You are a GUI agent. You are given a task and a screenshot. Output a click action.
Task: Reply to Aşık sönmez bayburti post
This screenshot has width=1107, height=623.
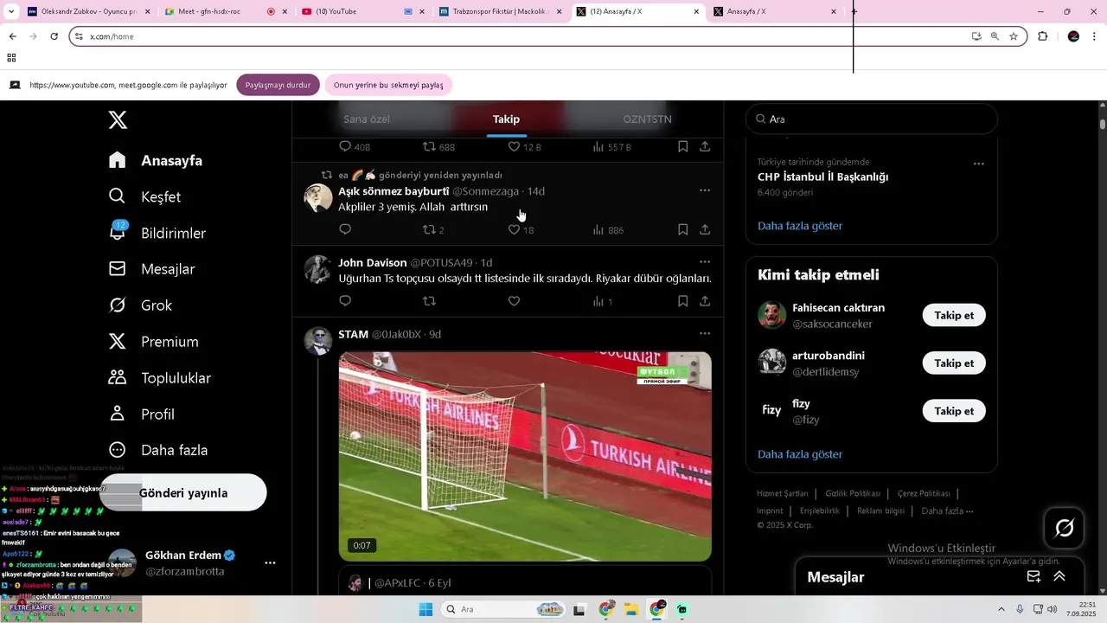[345, 229]
